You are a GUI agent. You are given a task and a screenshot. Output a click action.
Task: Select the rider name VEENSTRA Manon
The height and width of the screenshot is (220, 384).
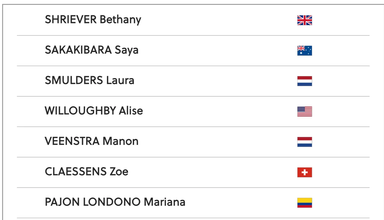point(91,141)
